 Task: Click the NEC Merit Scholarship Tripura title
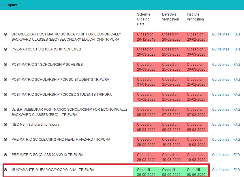pos(35,125)
